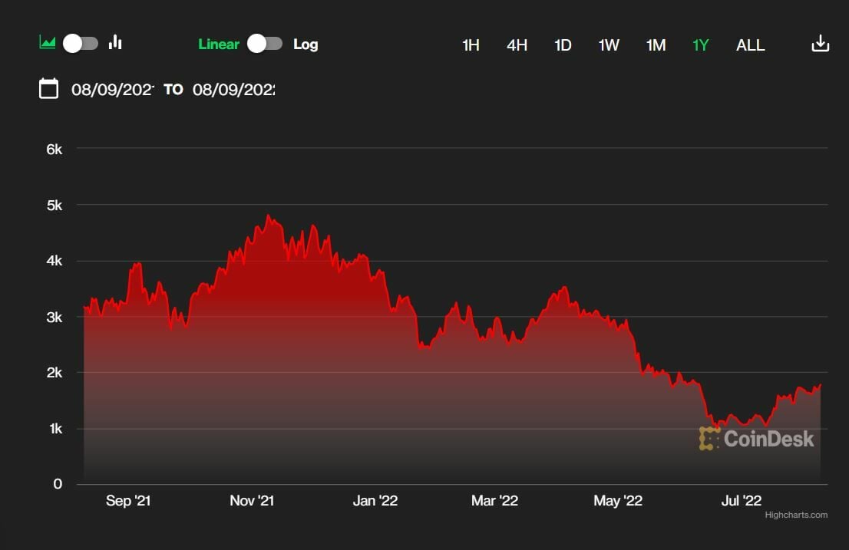The image size is (849, 550).
Task: Select the 4H time range
Action: [517, 45]
